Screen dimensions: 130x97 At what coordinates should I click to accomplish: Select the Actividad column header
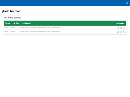coord(26,23)
